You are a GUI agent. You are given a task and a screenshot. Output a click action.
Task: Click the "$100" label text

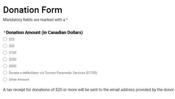click(x=13, y=53)
